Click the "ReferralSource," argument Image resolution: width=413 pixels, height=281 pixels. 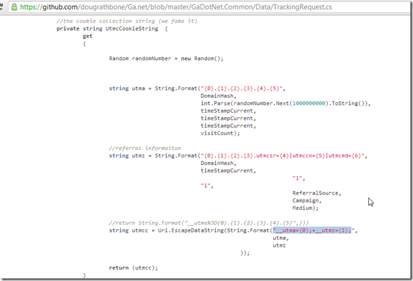point(317,193)
